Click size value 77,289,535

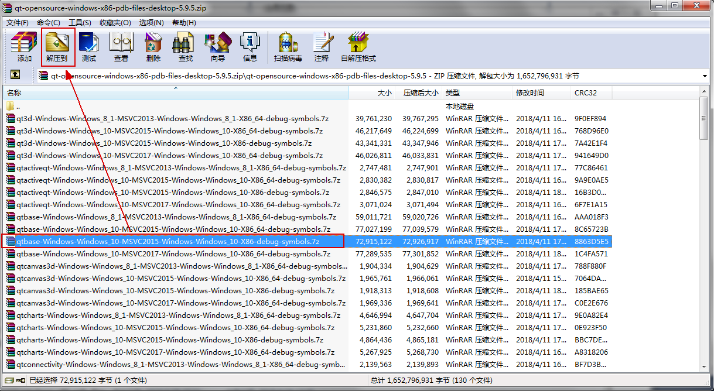(374, 254)
